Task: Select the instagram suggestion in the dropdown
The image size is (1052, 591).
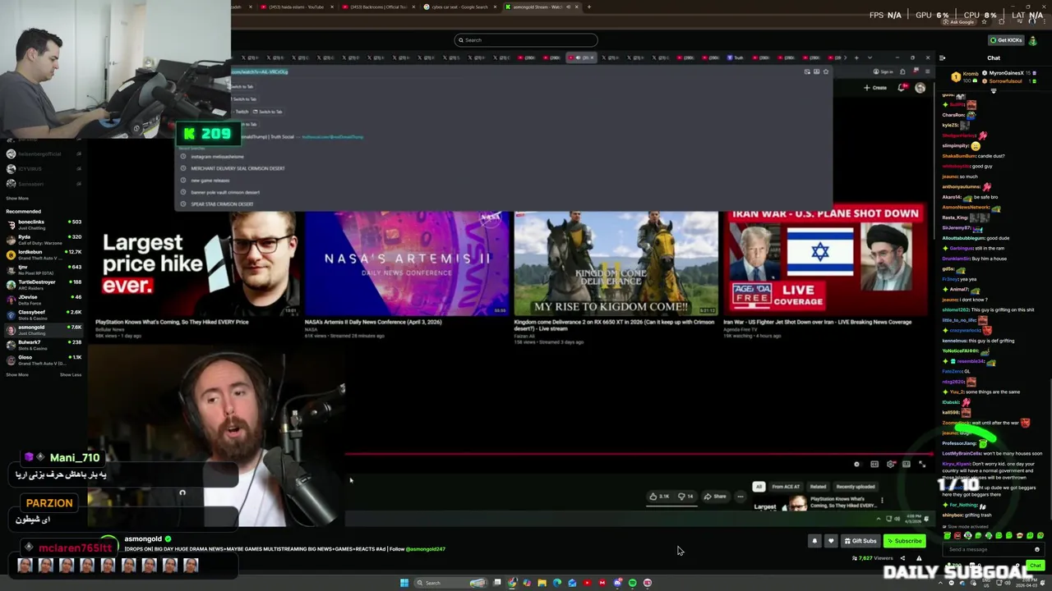Action: [x=217, y=156]
